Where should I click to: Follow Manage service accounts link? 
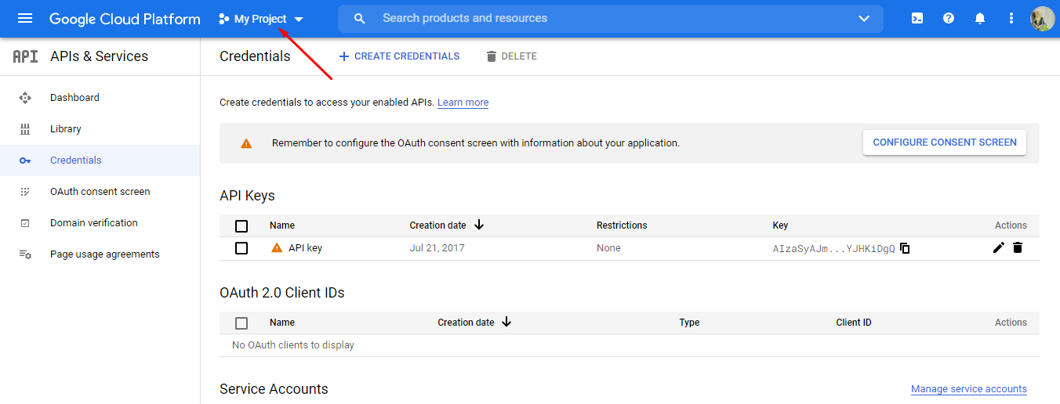969,389
